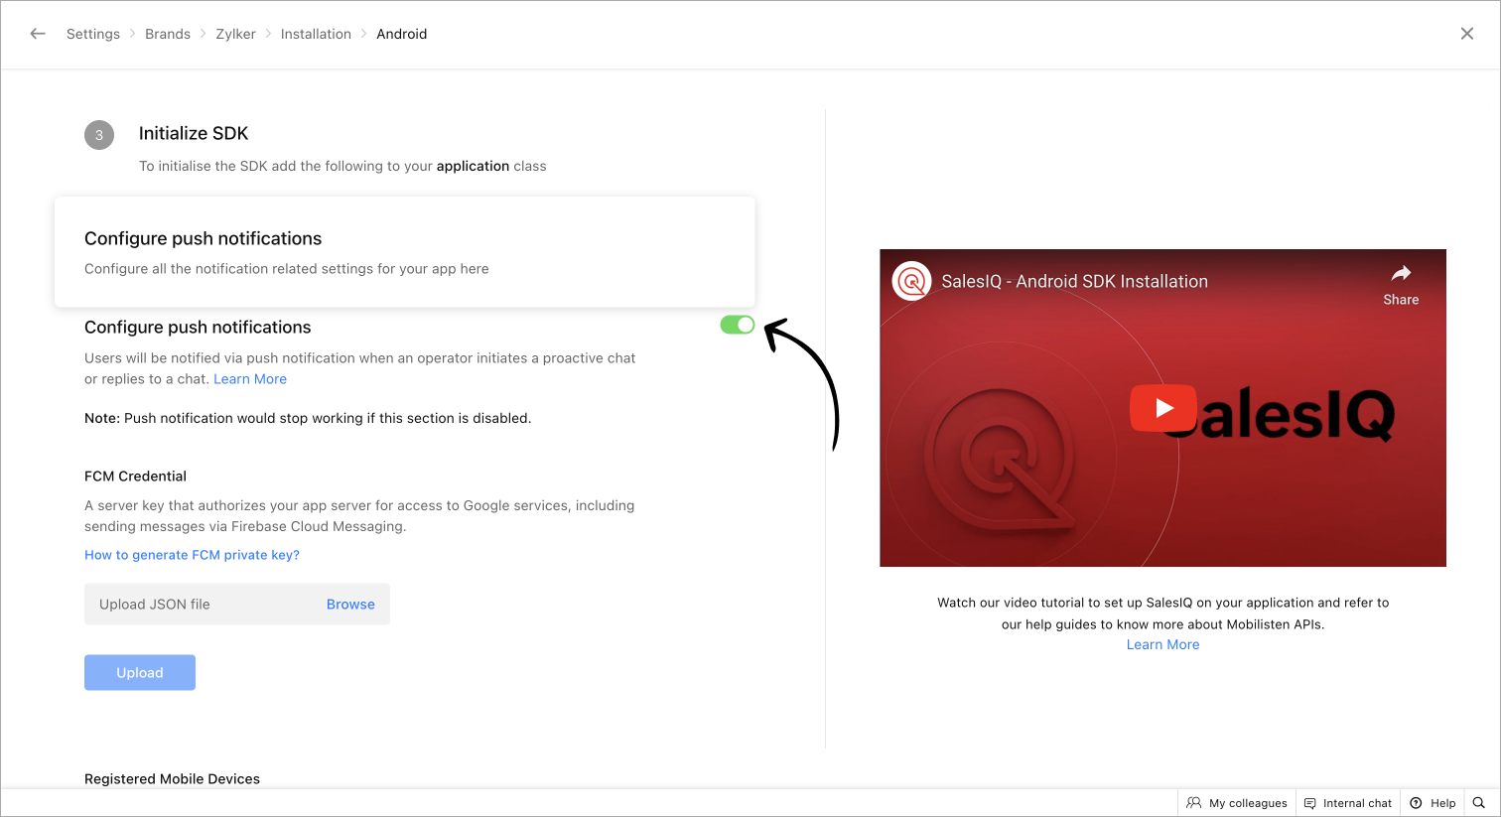Open How to generate FCM private key link

192,555
